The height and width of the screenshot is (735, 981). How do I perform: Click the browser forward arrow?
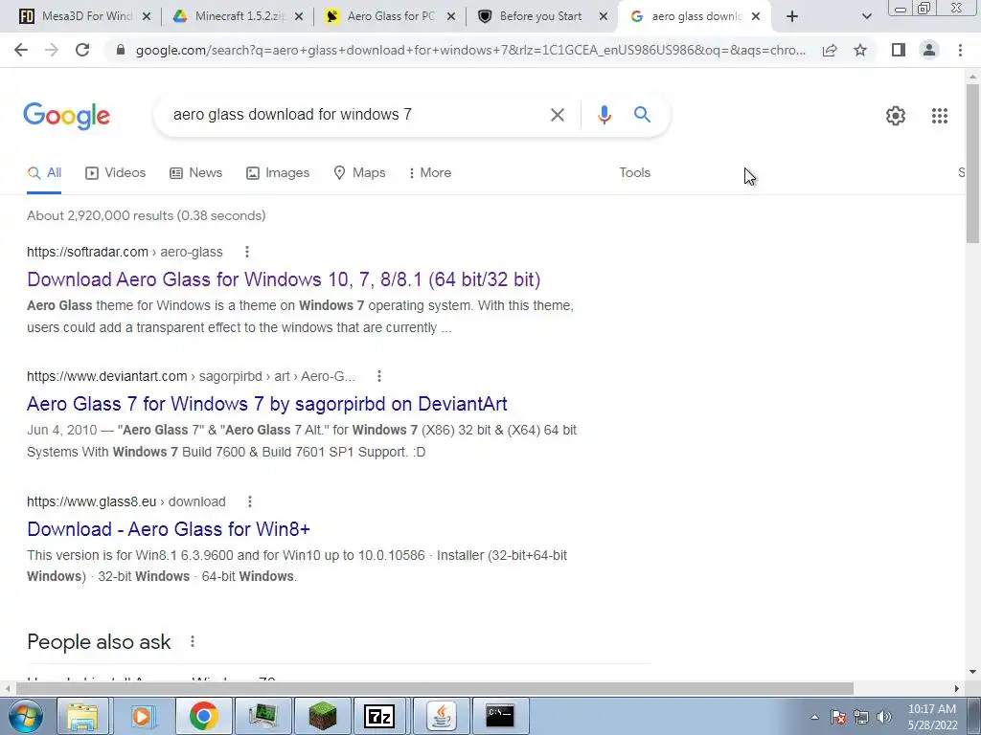pyautogui.click(x=52, y=50)
